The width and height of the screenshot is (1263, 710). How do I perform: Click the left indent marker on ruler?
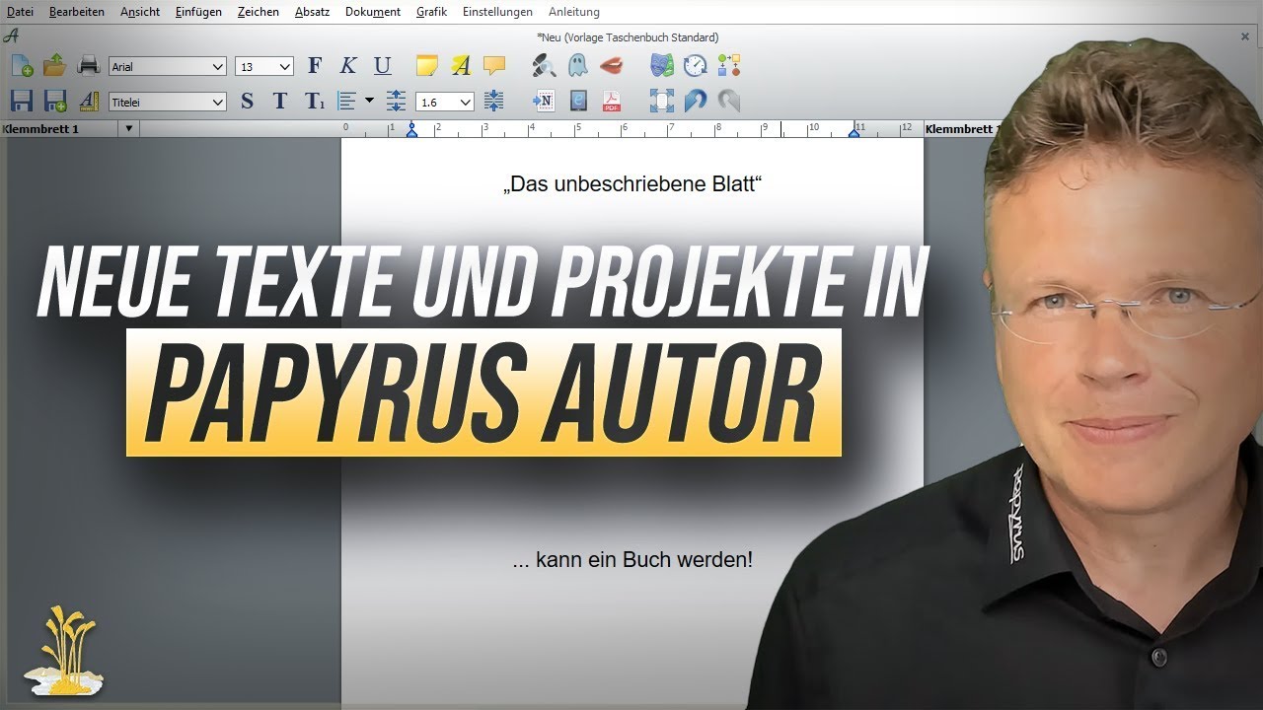[412, 130]
